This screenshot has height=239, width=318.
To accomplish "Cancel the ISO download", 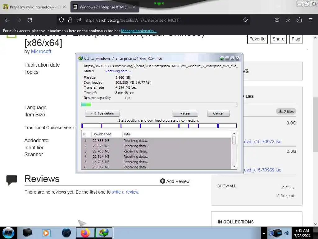I will tap(218, 113).
